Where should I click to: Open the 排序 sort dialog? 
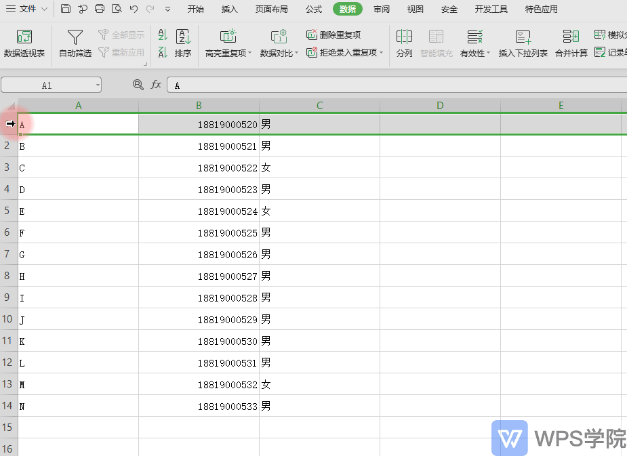[x=183, y=43]
